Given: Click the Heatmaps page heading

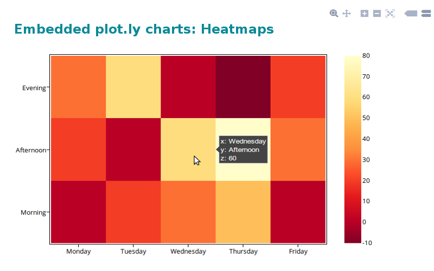Looking at the screenshot, I should pos(144,29).
